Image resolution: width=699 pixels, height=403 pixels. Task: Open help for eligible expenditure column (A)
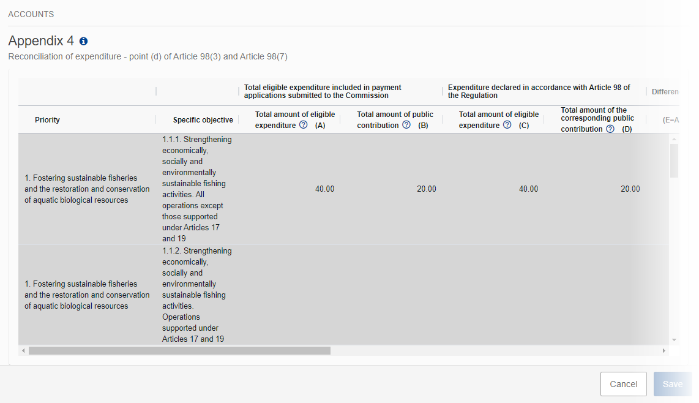pos(303,125)
